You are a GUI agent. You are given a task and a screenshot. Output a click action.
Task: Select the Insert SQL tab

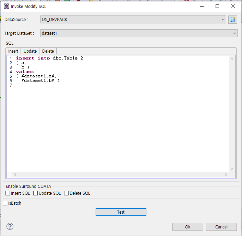pyautogui.click(x=13, y=51)
